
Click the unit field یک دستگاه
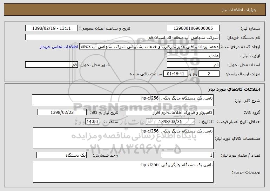tap(62, 155)
